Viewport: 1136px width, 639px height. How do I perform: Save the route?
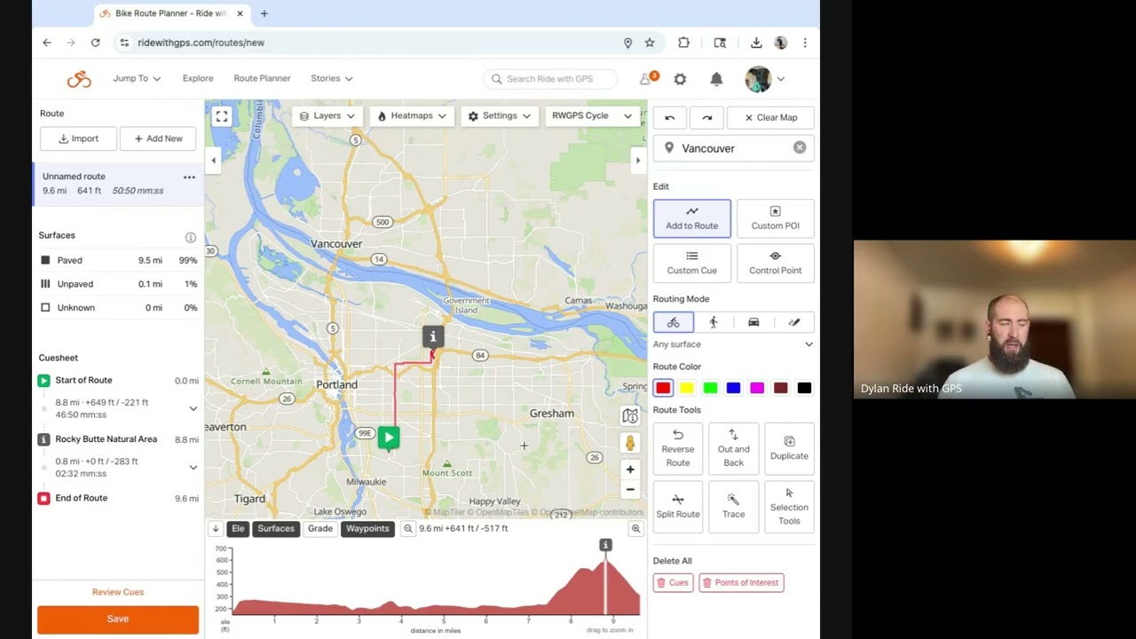click(x=118, y=619)
